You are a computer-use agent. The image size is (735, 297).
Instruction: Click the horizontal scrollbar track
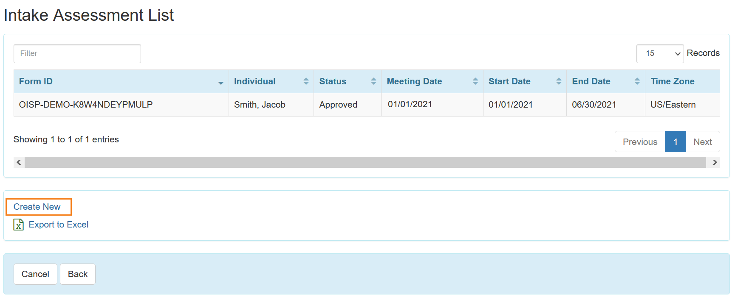365,162
